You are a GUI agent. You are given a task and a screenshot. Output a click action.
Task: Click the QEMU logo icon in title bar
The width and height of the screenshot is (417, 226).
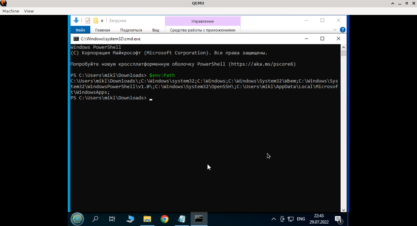(x=3, y=3)
